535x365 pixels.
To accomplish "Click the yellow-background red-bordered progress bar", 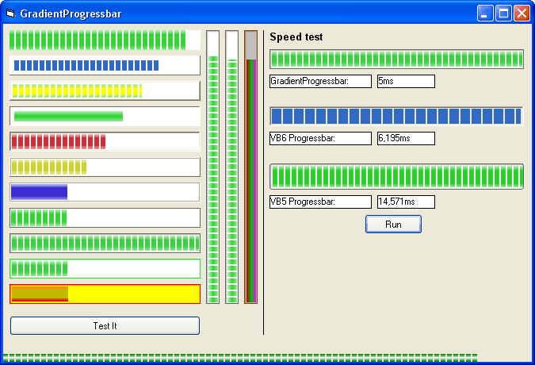I will coord(105,294).
